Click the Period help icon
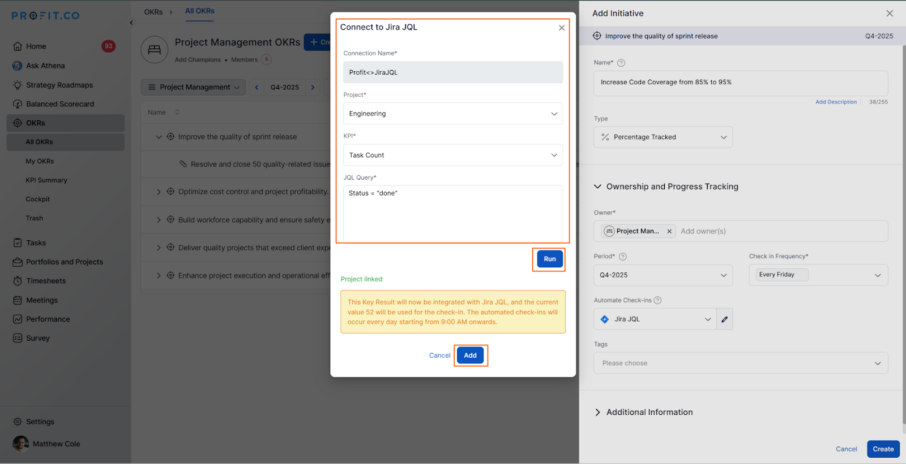906x464 pixels. 623,257
